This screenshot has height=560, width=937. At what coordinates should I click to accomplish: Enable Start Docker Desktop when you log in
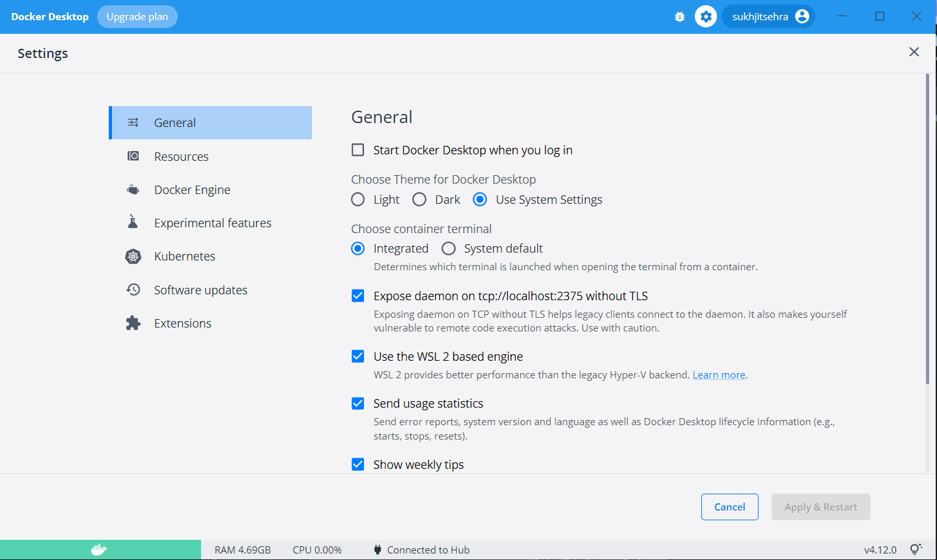coord(357,150)
